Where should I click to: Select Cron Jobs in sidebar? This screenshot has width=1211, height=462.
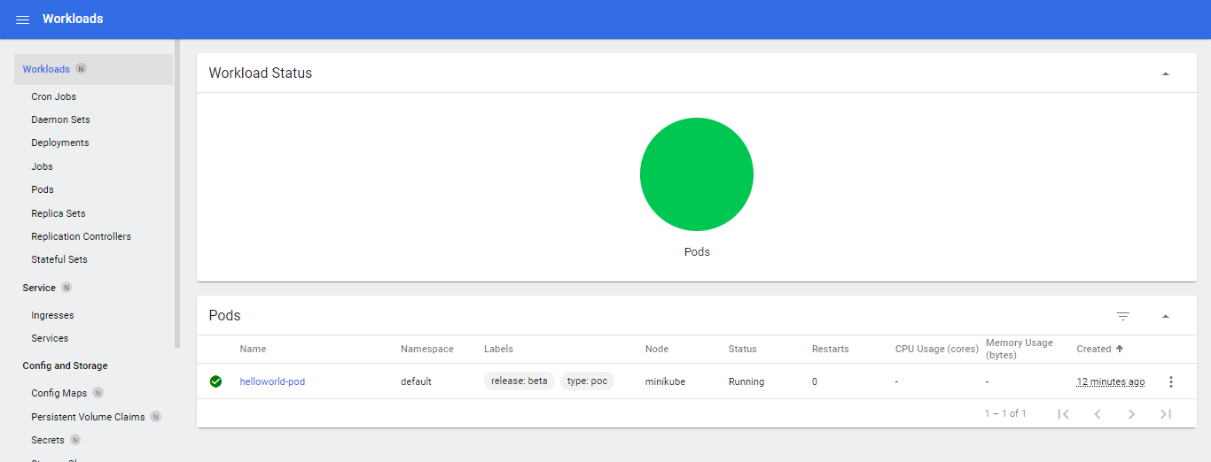[54, 96]
